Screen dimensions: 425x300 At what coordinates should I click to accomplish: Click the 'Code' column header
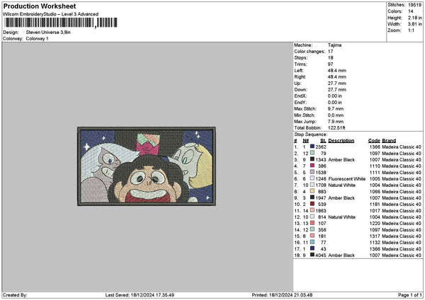pyautogui.click(x=374, y=141)
